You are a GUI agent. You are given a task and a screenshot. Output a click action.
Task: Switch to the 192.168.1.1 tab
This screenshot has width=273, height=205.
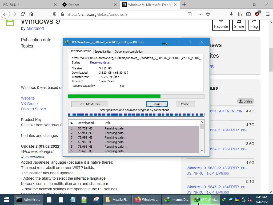tap(30, 5)
